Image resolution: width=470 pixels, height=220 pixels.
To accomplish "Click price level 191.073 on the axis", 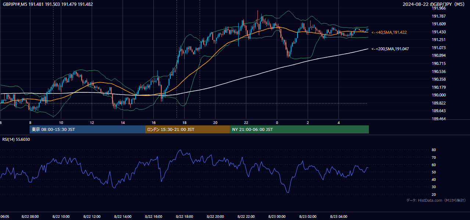I will click(438, 48).
